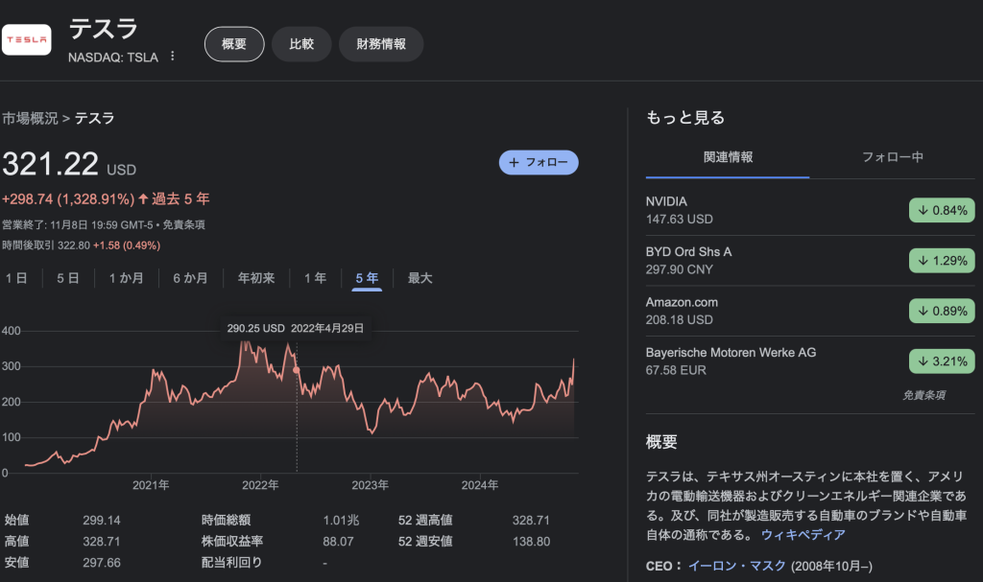Image resolution: width=983 pixels, height=582 pixels.
Task: Switch chart range to 1か月
Action: click(x=126, y=278)
